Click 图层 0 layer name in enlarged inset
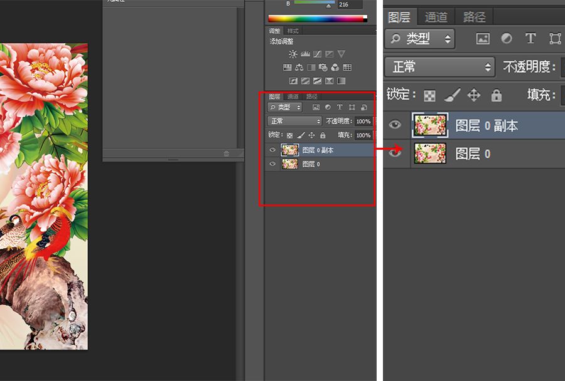This screenshot has width=565, height=381. pyautogui.click(x=473, y=154)
